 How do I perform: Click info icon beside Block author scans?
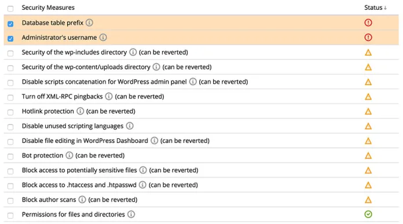[x=82, y=200]
